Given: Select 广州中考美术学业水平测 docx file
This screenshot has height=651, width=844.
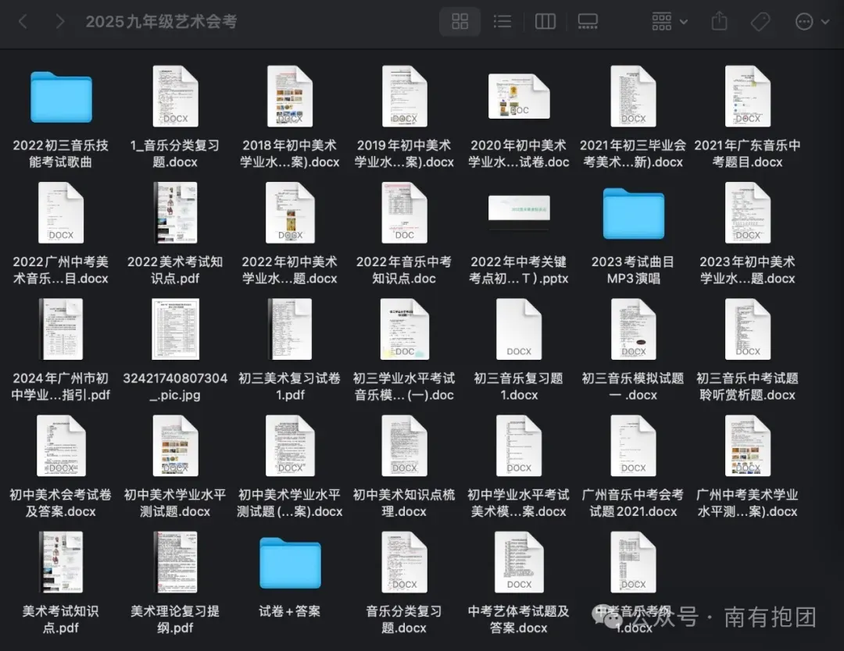Looking at the screenshot, I should pos(748,446).
